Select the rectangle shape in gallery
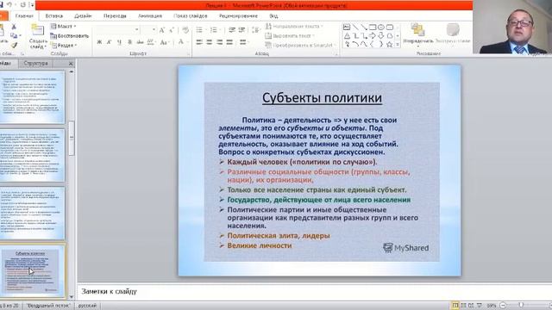This screenshot has width=552, height=310. pos(373,27)
